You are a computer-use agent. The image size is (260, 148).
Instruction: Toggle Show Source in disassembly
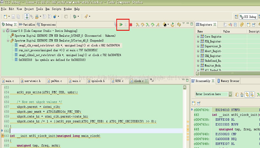coord(252,94)
